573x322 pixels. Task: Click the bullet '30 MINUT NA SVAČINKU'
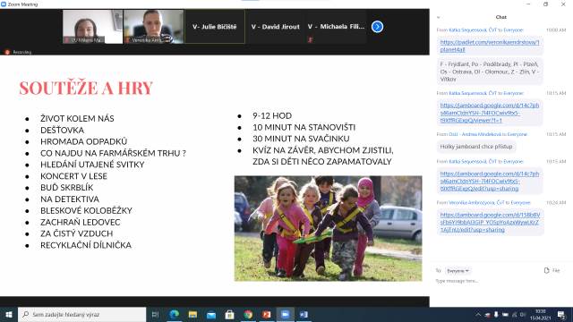pyautogui.click(x=301, y=139)
